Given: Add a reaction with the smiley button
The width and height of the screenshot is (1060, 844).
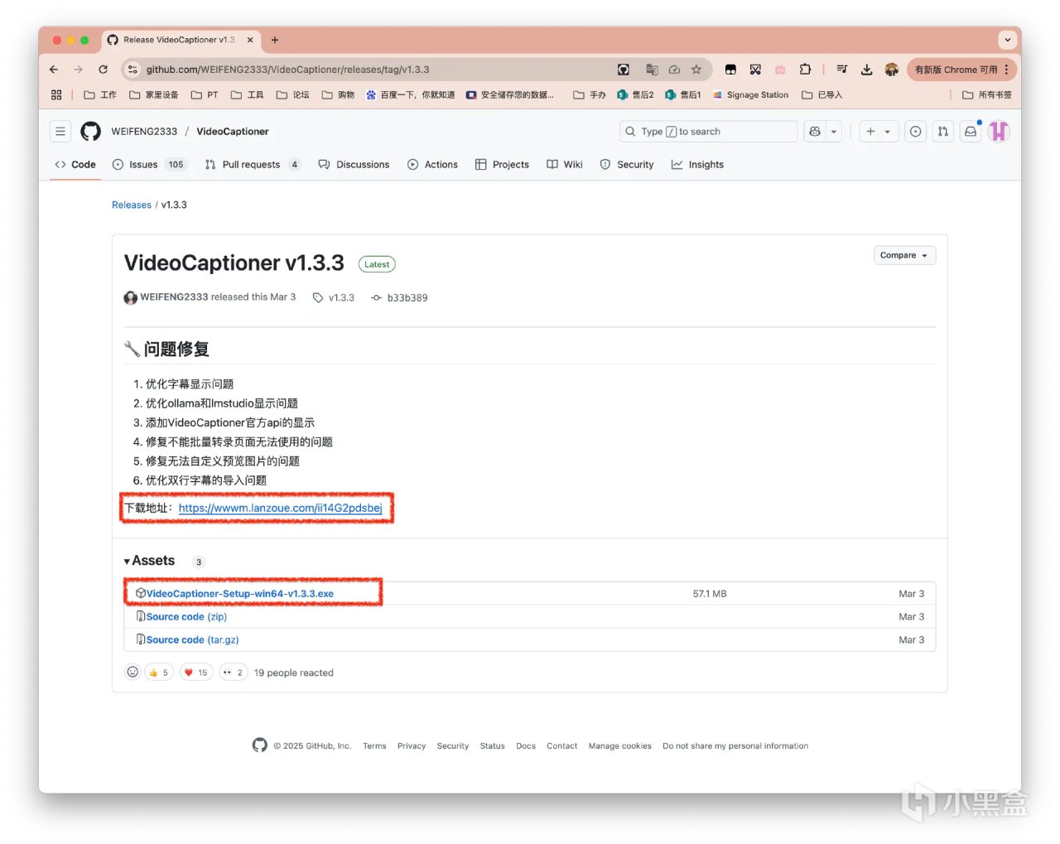Looking at the screenshot, I should pyautogui.click(x=132, y=672).
